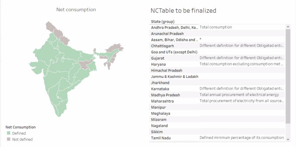The image size is (296, 147).
Task: Click the table's scroll down arrow
Action: (x=288, y=139)
